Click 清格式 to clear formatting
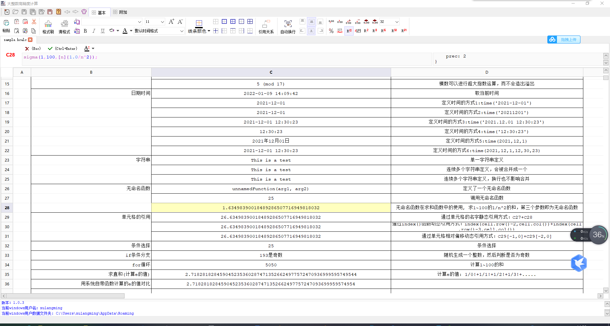This screenshot has height=326, width=610. pos(64,27)
